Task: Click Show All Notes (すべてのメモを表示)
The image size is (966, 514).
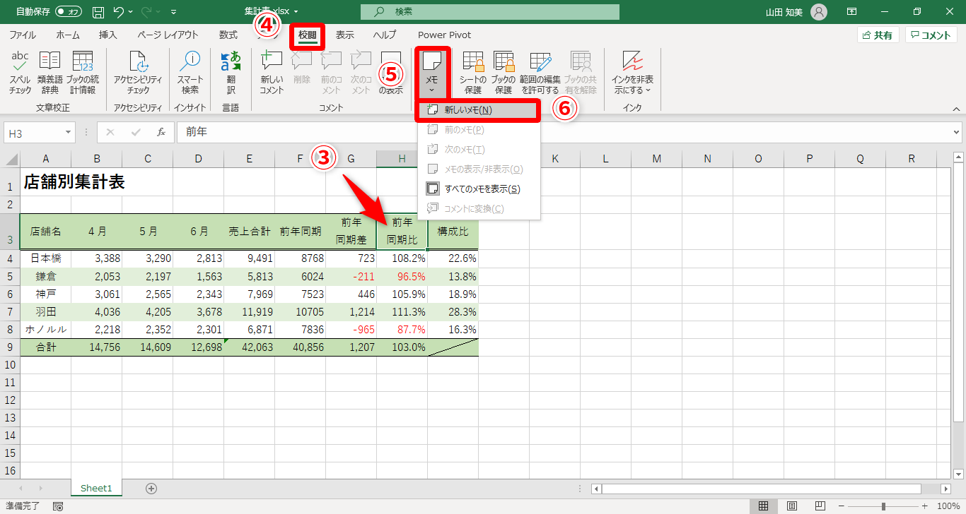Action: 479,189
